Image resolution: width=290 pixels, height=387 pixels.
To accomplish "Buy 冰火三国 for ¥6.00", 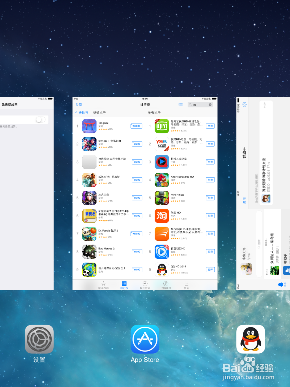I will pos(137,198).
